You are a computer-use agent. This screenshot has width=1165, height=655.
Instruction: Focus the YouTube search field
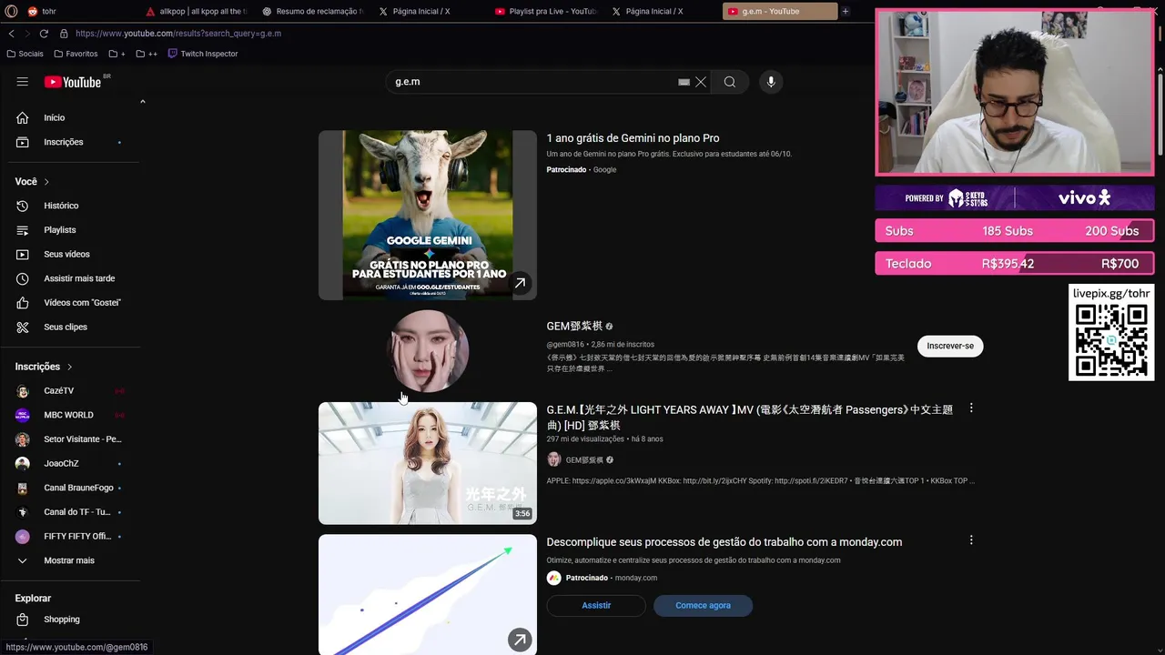532,82
